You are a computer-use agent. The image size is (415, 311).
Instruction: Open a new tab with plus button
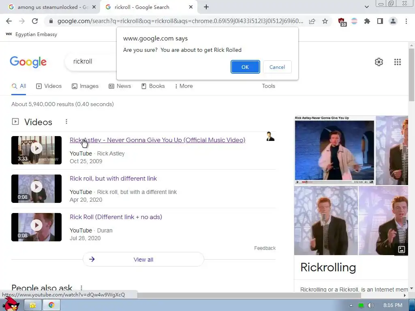(x=206, y=7)
